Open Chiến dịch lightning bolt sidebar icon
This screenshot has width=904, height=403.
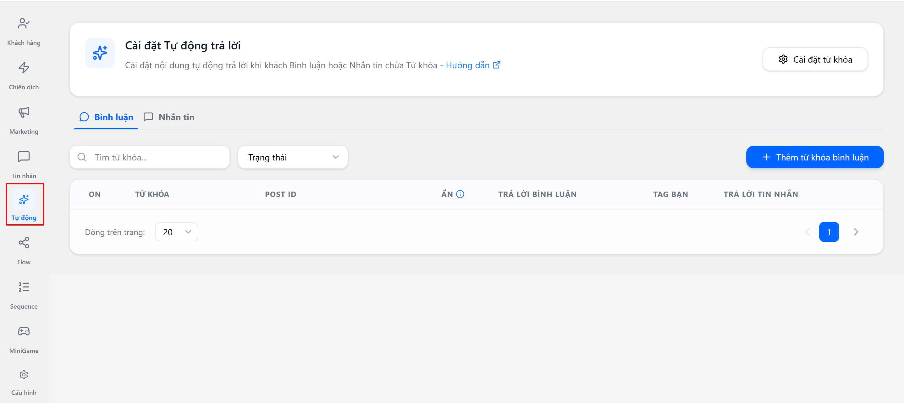tap(24, 68)
